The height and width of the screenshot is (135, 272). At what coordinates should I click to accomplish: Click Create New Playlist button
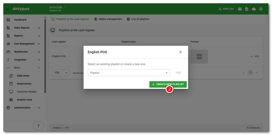[168, 84]
